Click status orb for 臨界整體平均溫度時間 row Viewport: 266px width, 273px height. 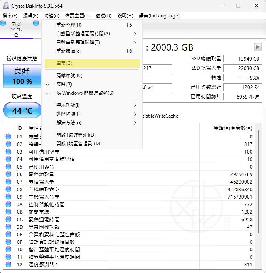[x=8, y=257]
